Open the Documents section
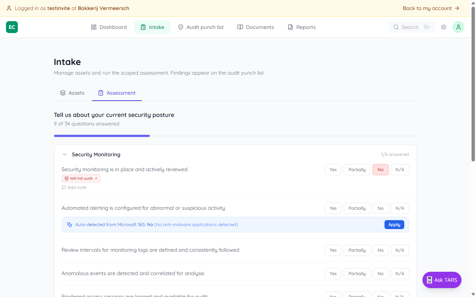 (255, 27)
